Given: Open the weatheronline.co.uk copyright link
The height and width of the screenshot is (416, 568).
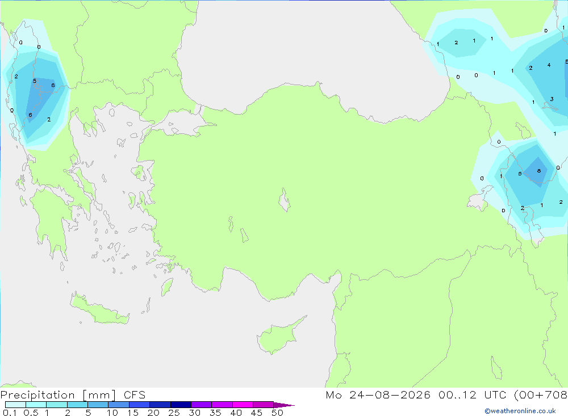Looking at the screenshot, I should coord(520,411).
